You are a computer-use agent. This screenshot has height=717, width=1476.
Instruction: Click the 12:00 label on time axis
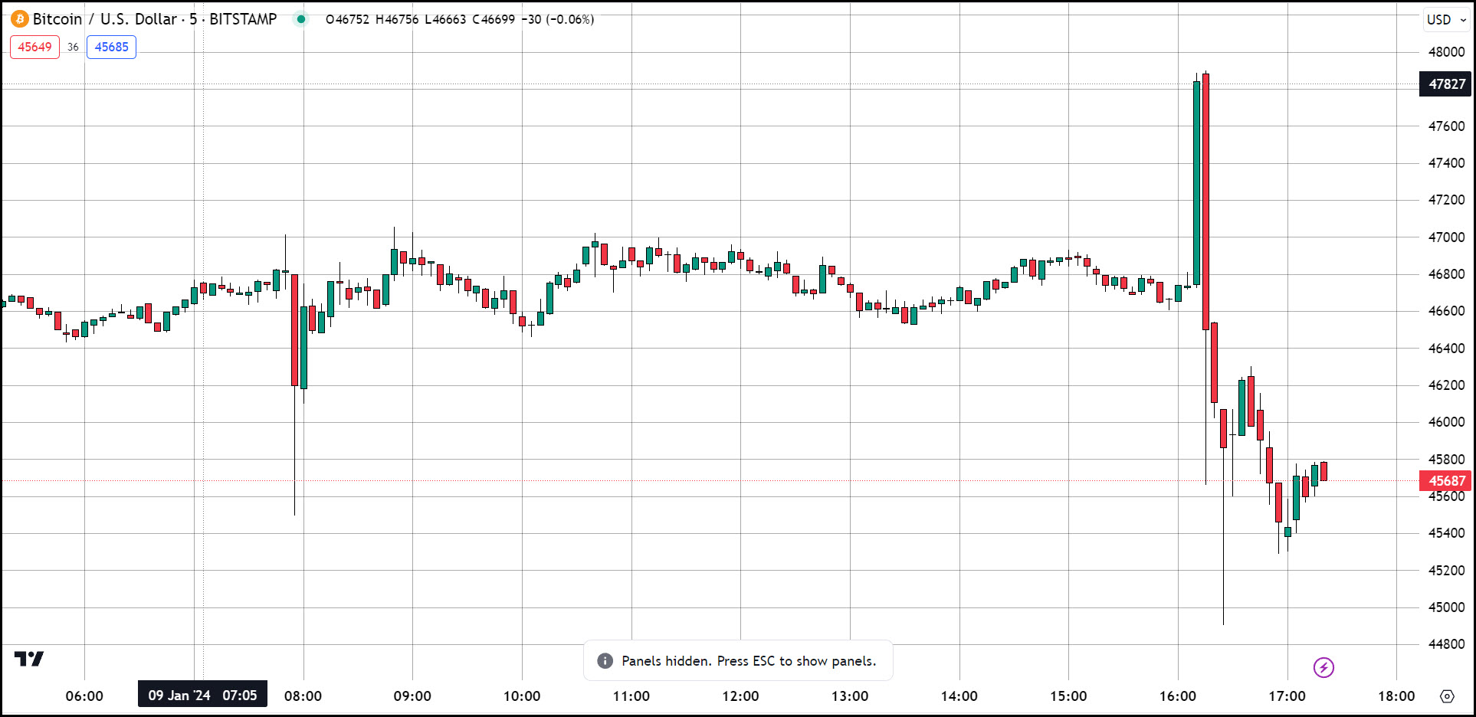pos(740,696)
